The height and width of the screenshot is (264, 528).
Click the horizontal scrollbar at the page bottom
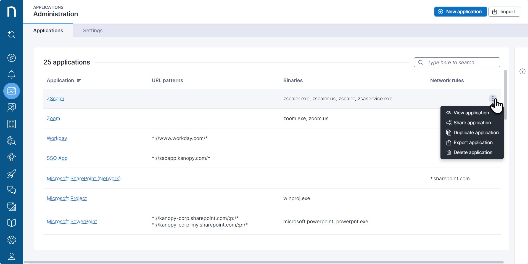264,262
